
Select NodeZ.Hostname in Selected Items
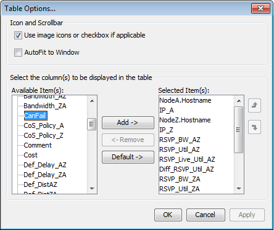(x=185, y=120)
